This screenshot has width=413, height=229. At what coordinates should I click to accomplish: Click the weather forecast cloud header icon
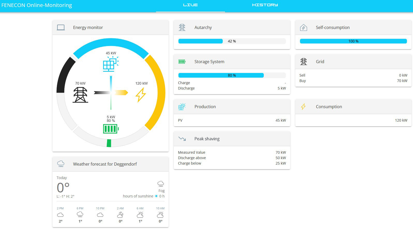[x=61, y=164]
